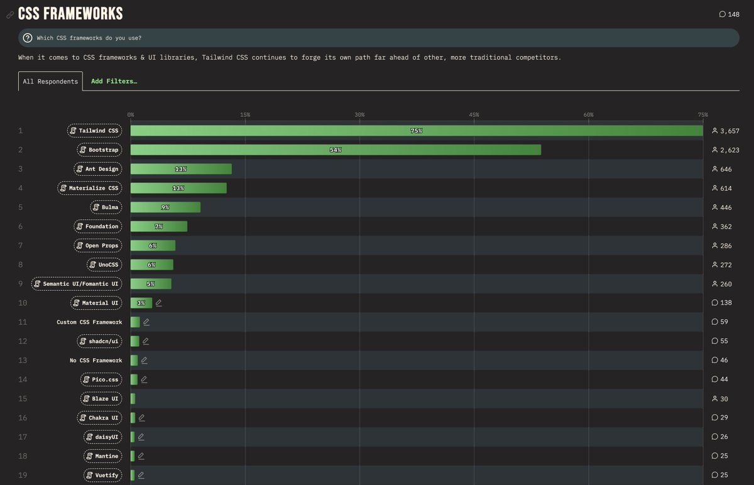Click the respondent count 272 for UnoCSS
The image size is (754, 485).
click(721, 264)
